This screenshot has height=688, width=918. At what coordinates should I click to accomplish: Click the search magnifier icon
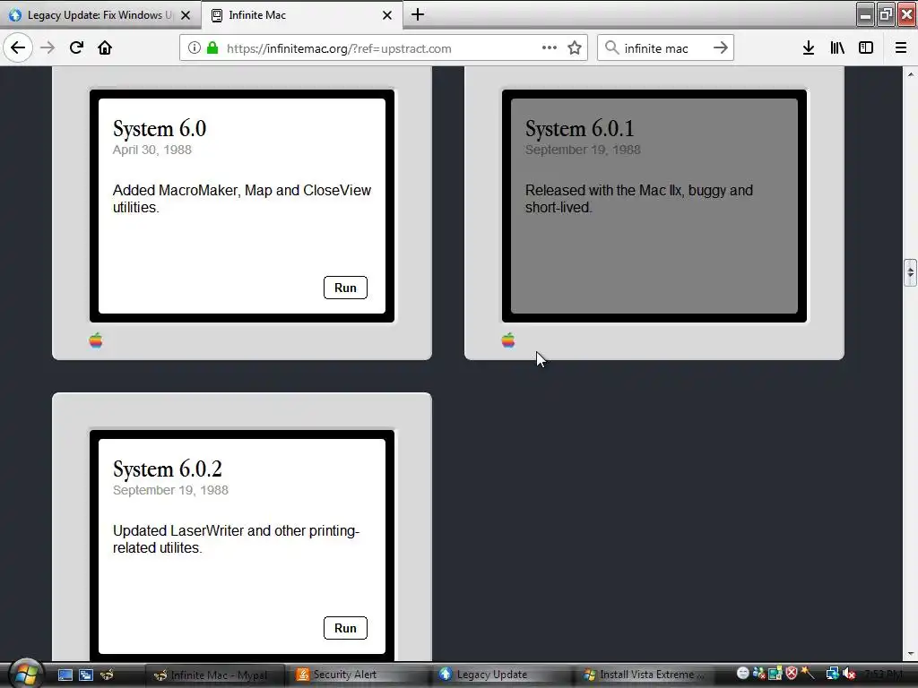(611, 48)
